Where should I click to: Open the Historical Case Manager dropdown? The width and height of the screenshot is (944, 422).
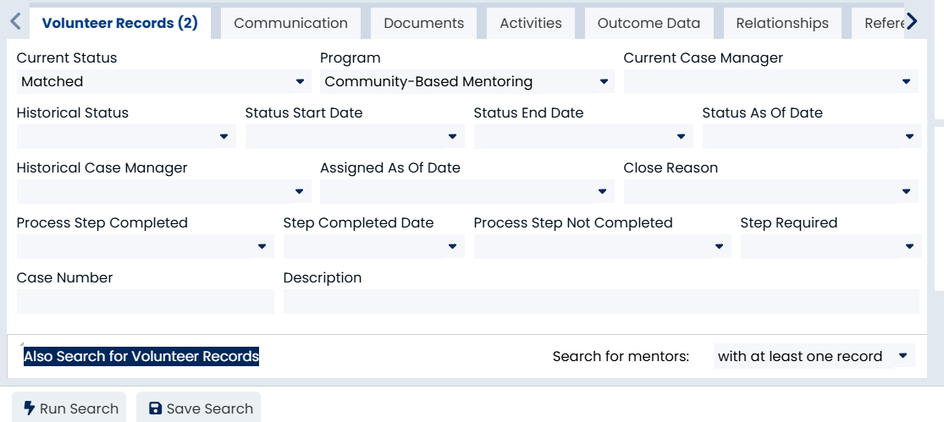[x=163, y=191]
